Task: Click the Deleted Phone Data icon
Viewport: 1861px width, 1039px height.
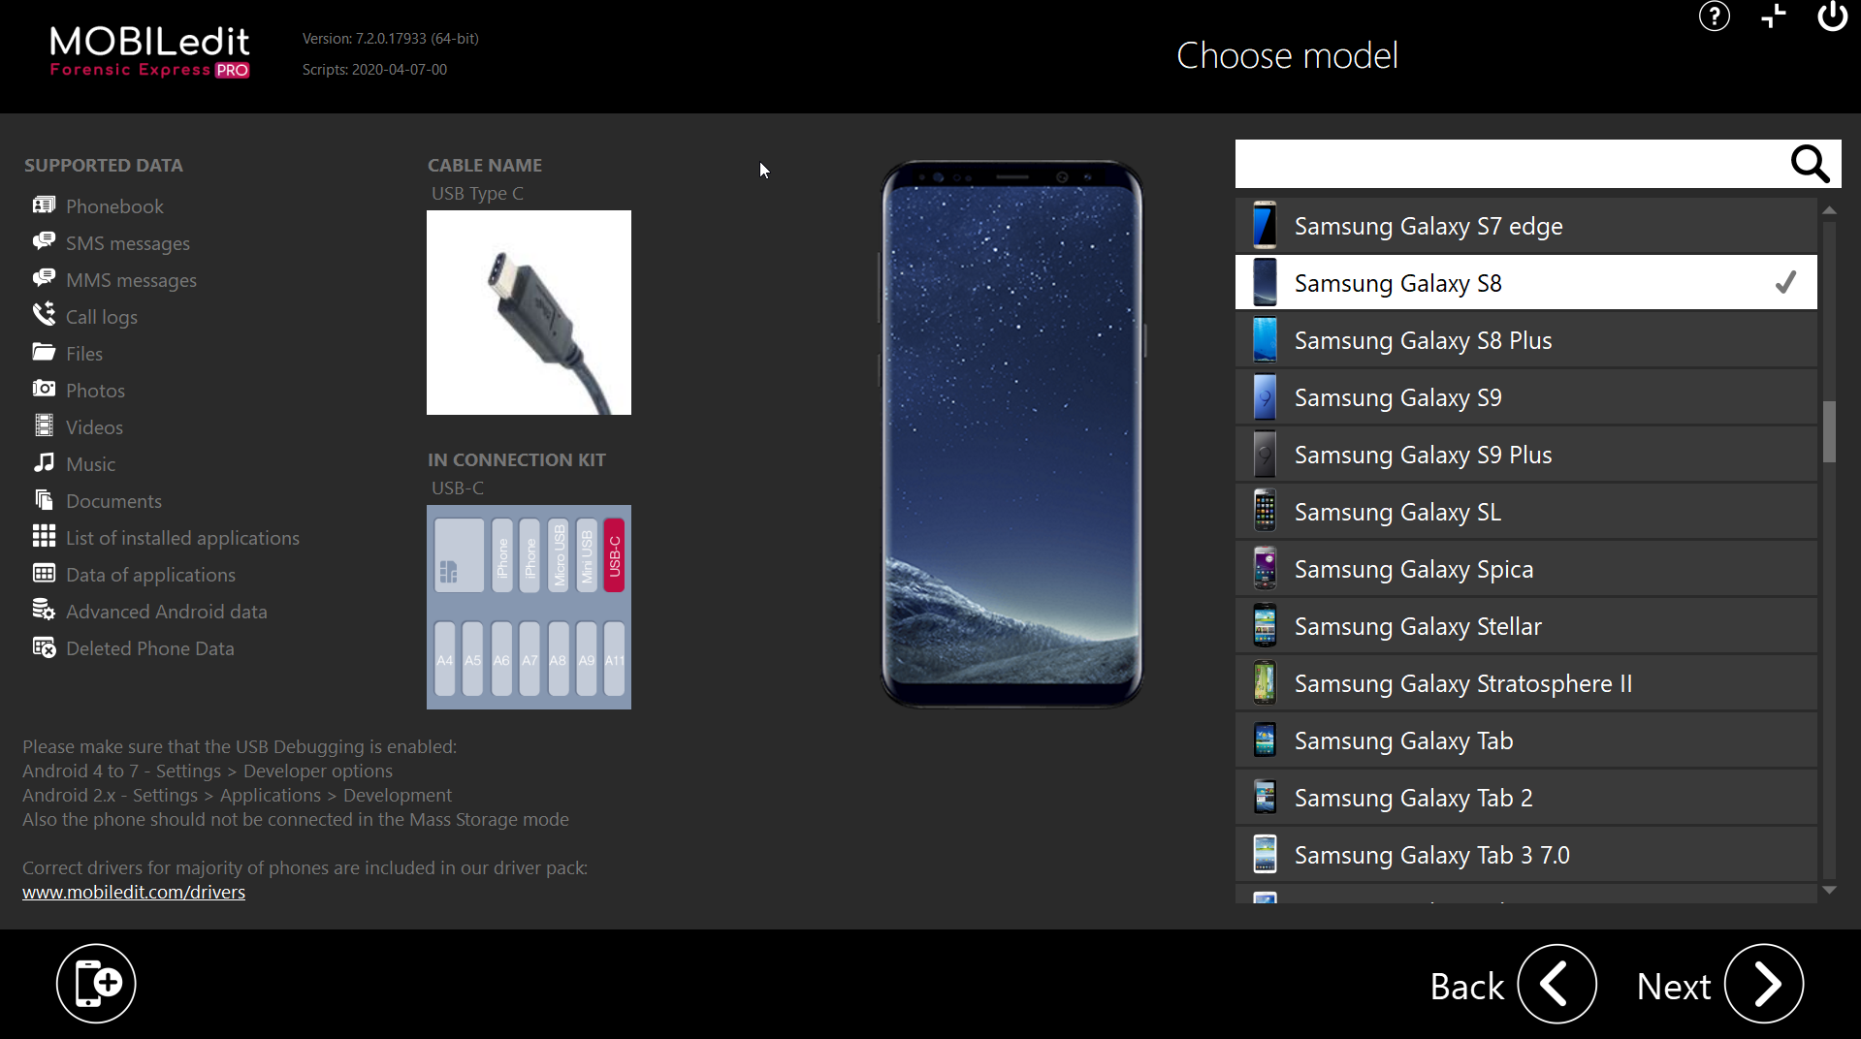Action: (44, 646)
